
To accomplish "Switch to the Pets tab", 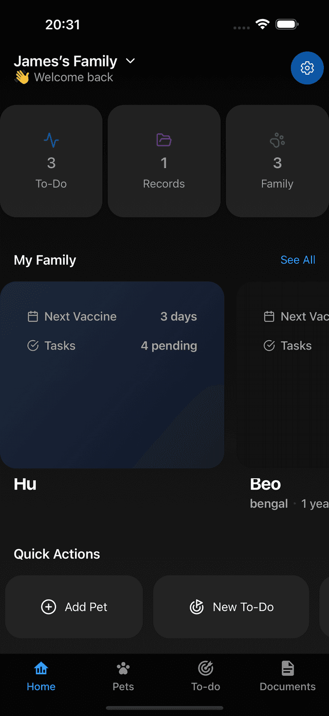I will coord(123,676).
